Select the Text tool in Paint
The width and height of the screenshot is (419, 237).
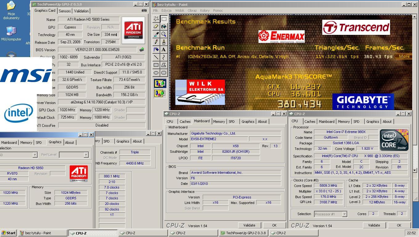click(164, 49)
